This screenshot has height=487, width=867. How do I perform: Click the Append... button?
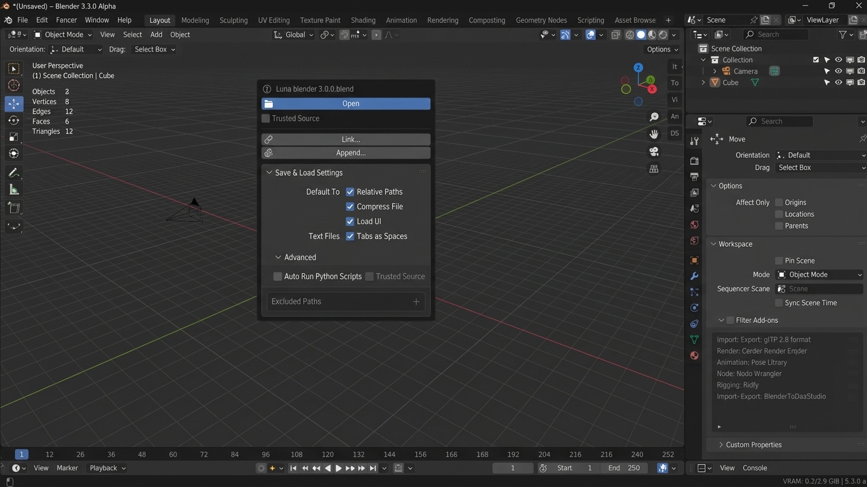click(346, 153)
